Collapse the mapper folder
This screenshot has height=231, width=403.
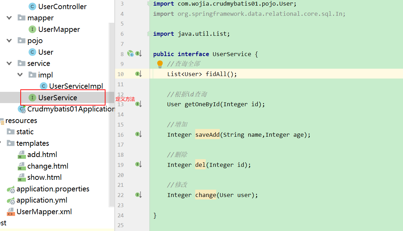pos(9,18)
